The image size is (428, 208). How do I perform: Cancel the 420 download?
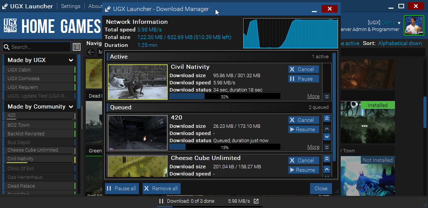[304, 120]
